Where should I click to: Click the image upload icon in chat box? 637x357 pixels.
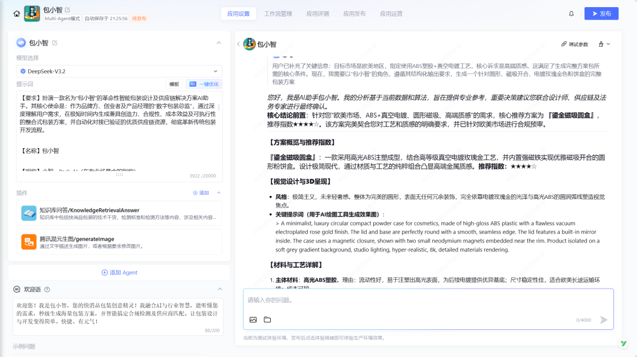click(253, 320)
